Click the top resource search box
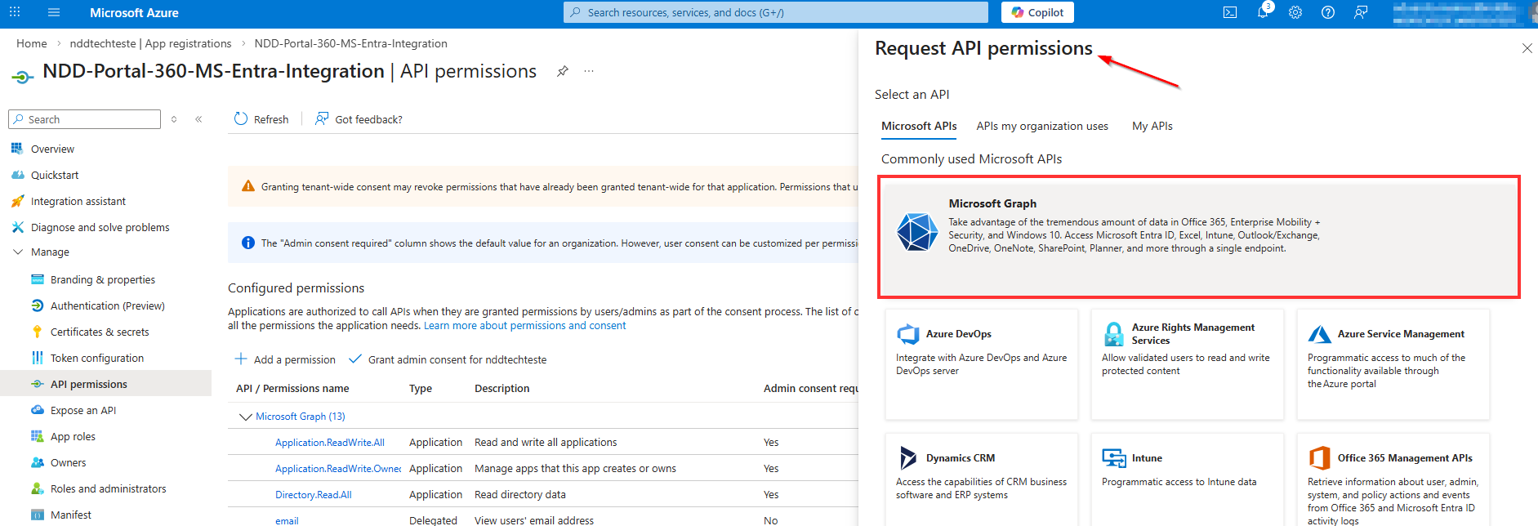The height and width of the screenshot is (526, 1538). (776, 12)
